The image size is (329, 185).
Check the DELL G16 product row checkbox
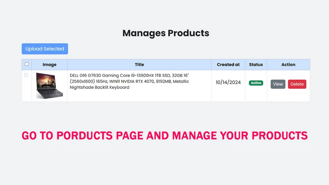pyautogui.click(x=26, y=75)
